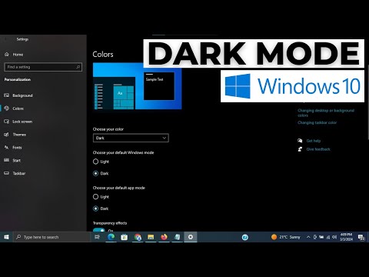Open Microsoft Store from the taskbar
This screenshot has height=277, width=369.
pos(125,237)
